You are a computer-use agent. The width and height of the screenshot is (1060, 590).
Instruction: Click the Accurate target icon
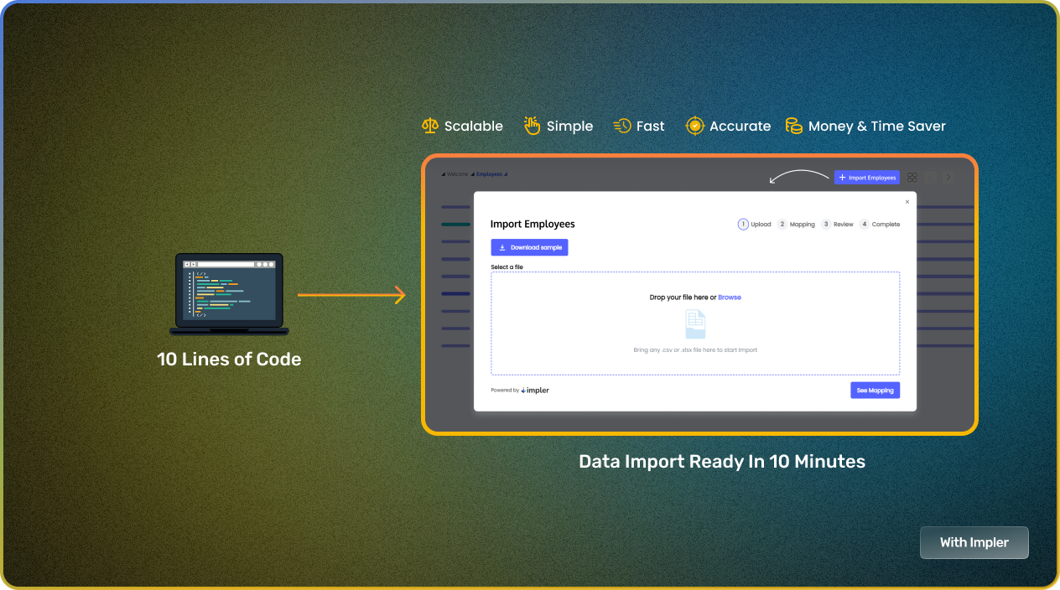coord(694,126)
